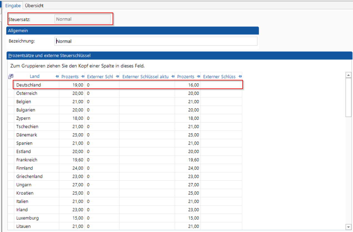The image size is (353, 232).
Task: Select the Eingabe tab
Action: coord(13,6)
